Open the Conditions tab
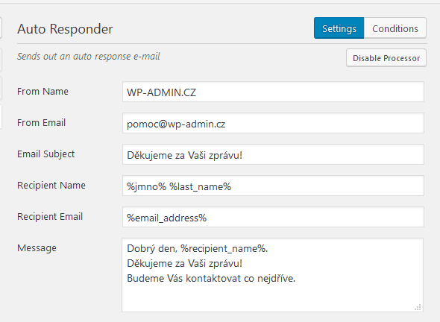Screen dimensions: 440x322 [395, 28]
